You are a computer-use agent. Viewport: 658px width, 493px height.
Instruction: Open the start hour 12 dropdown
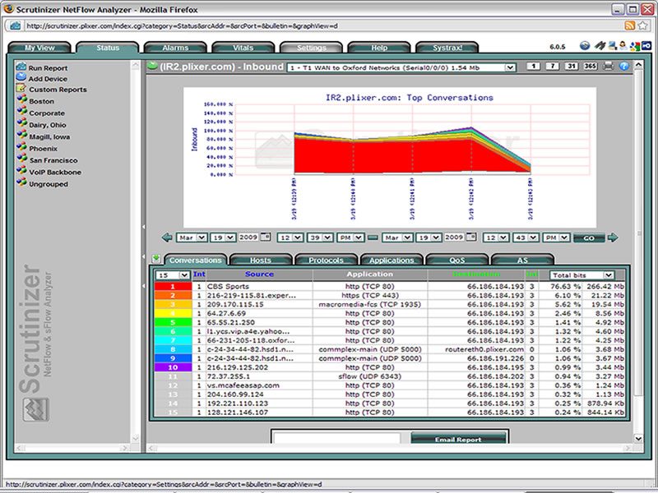tap(290, 237)
